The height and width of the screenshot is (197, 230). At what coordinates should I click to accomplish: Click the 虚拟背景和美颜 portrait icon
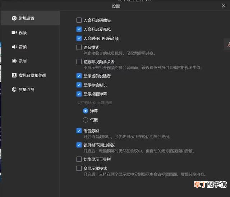(14, 75)
